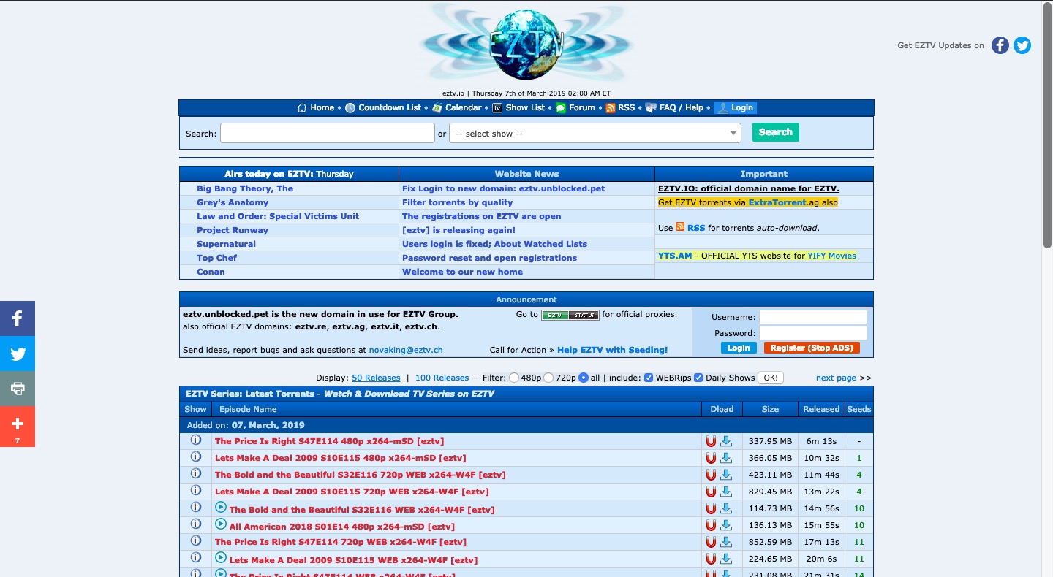Open Supernatural show link
Screen dimensions: 1053x577
[226, 244]
